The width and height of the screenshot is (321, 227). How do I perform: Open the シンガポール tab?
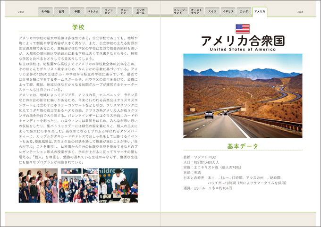[141, 12]
